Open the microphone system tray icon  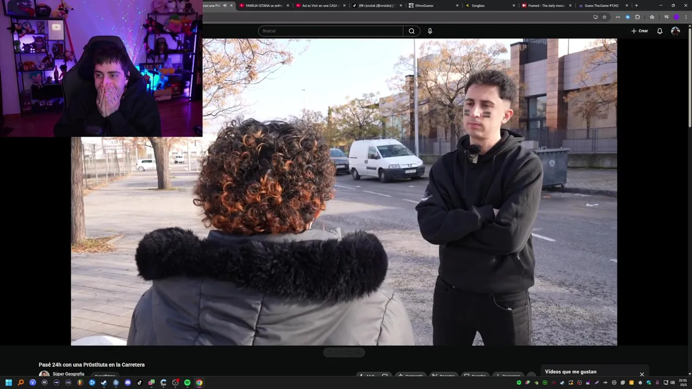[x=657, y=383]
